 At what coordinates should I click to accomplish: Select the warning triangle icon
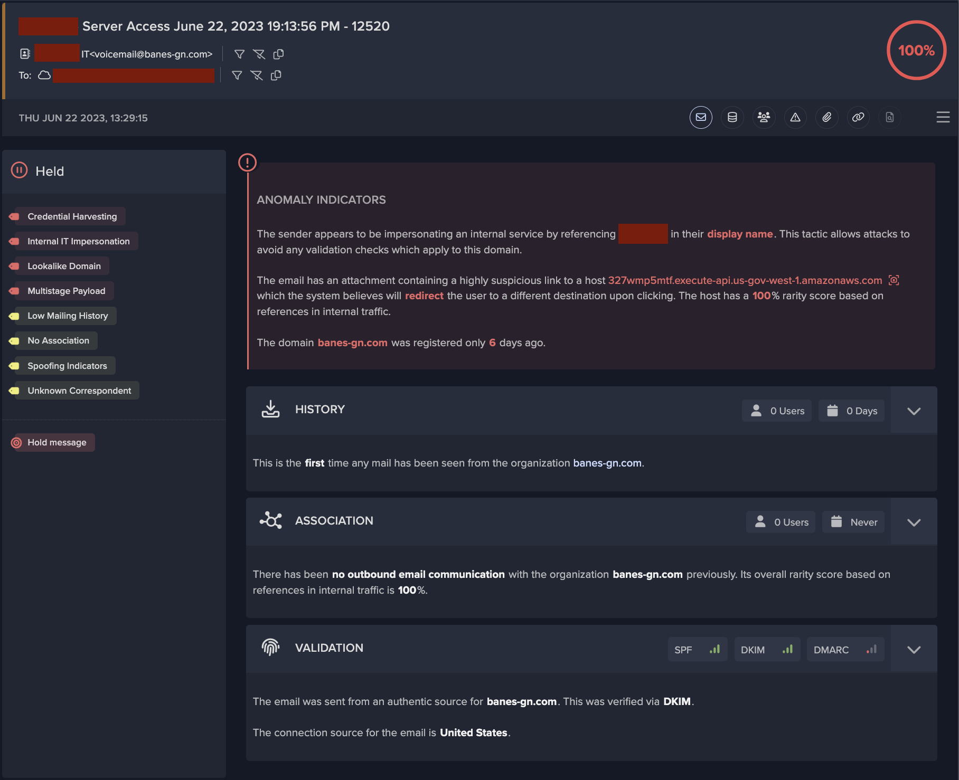pyautogui.click(x=796, y=118)
